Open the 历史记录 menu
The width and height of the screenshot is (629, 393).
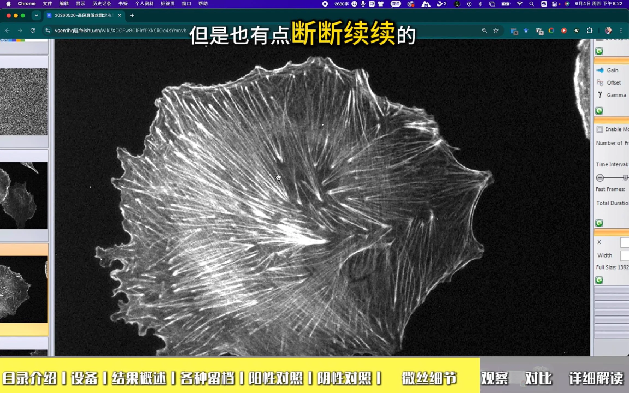(x=102, y=4)
